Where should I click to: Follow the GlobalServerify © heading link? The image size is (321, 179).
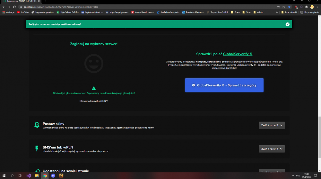[x=238, y=54]
